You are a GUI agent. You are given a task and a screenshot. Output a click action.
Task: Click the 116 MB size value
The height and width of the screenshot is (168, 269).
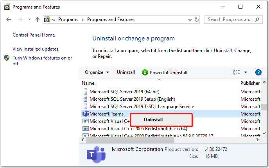coord(210,156)
